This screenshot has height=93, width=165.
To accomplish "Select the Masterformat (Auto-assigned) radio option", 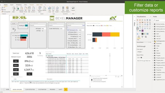I will [x=92, y=78].
